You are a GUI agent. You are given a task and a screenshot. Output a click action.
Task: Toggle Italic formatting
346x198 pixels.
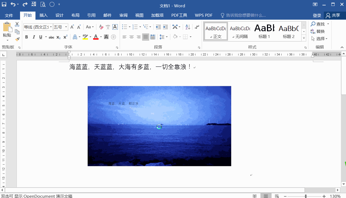[34, 37]
